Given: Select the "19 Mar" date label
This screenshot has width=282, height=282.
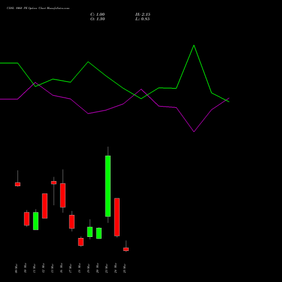Looking at the screenshot, I should [89, 268].
